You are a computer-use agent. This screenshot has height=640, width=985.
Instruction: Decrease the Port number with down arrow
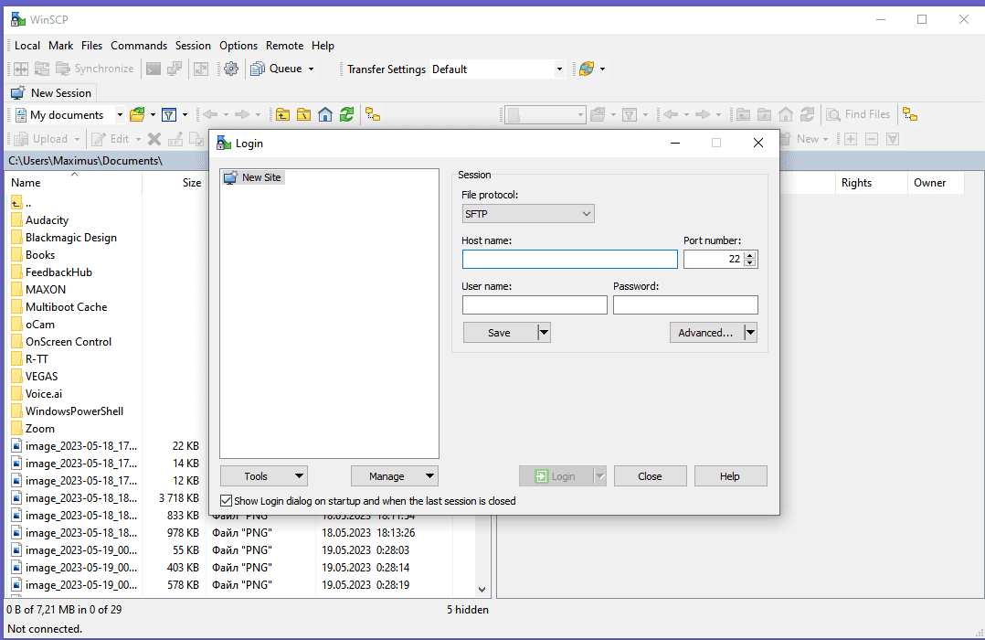(x=749, y=262)
